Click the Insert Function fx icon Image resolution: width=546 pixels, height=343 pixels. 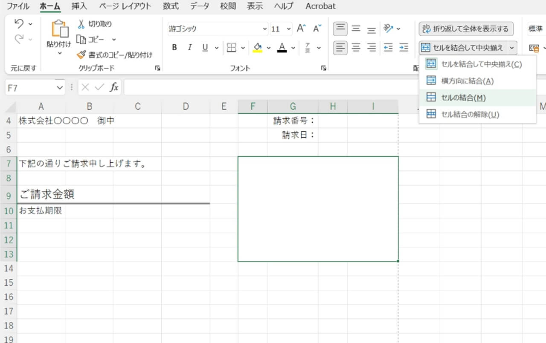coord(114,87)
